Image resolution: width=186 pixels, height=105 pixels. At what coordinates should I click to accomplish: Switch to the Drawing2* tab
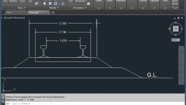pyautogui.click(x=34, y=13)
